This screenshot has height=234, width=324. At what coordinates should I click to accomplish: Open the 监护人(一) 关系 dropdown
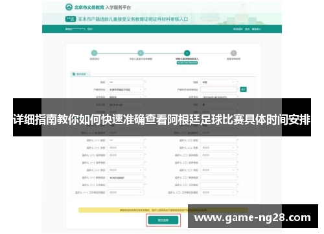[x=126, y=148]
